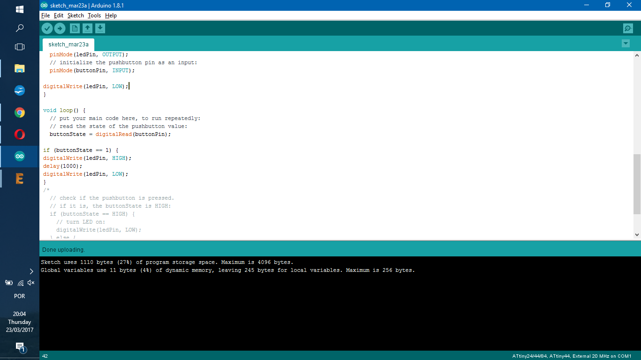Screen dimensions: 641x360
Task: Open the Serial Monitor magnifier icon
Action: 628,29
